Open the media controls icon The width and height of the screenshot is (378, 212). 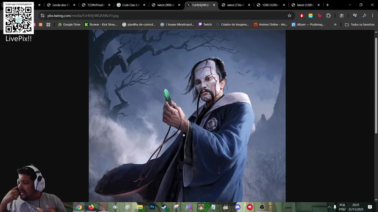pos(355,16)
